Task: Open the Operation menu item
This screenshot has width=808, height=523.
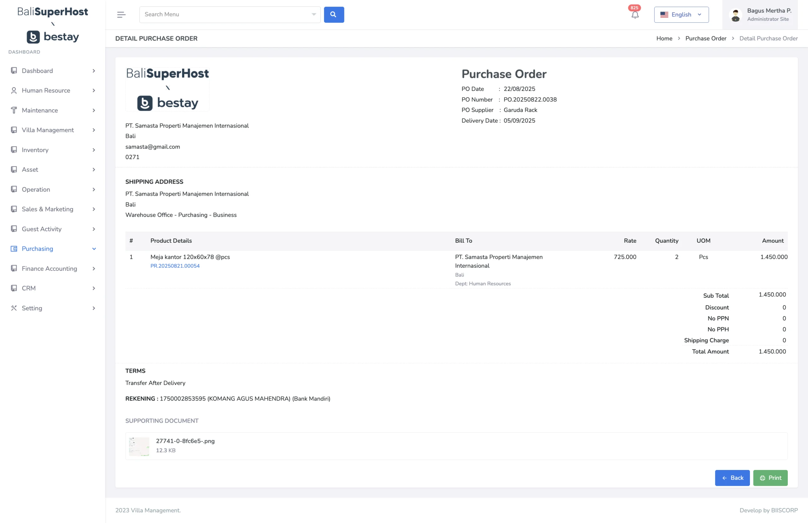Action: click(53, 189)
